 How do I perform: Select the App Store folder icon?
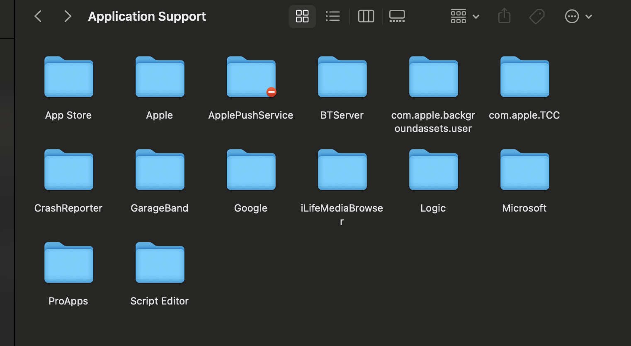coord(69,77)
